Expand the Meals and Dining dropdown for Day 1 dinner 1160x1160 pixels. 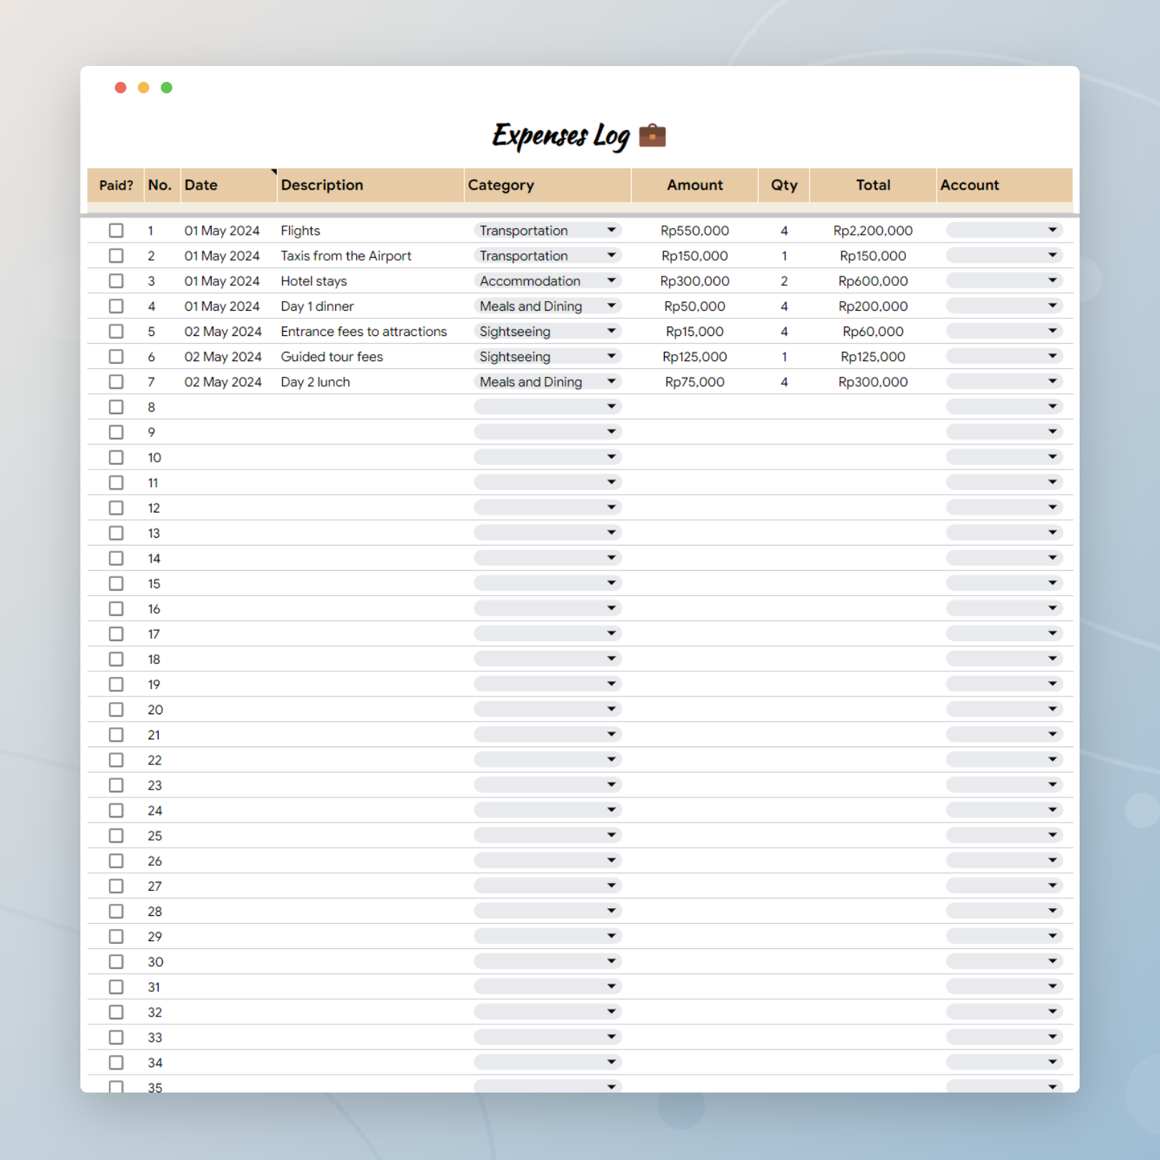(x=548, y=306)
